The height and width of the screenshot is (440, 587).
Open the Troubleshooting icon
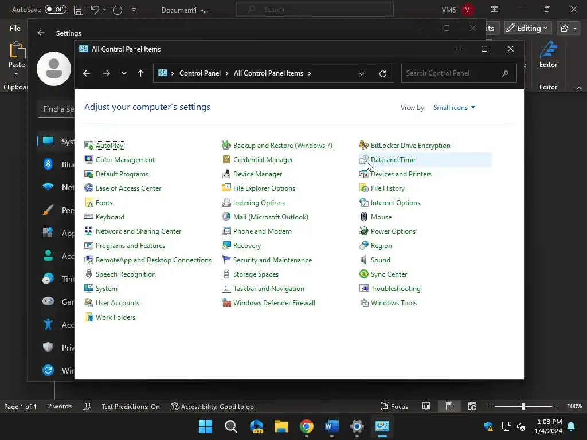[364, 289]
